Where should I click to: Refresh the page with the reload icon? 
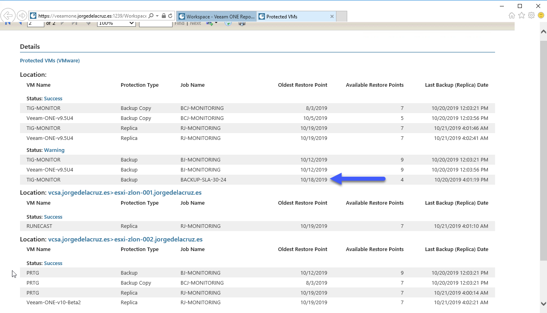(x=170, y=16)
